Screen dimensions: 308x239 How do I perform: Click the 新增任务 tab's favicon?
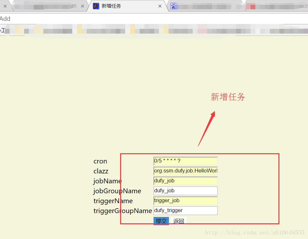[x=95, y=6]
